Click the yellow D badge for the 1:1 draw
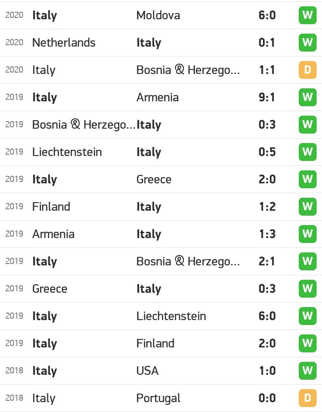The width and height of the screenshot is (322, 412). 307,70
